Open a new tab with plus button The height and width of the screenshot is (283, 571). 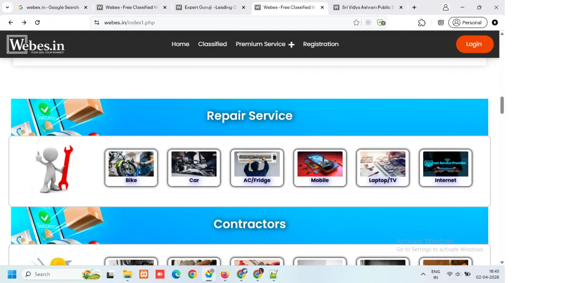click(414, 8)
